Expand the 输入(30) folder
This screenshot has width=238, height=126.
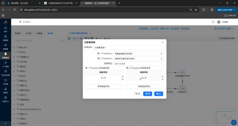14,47
